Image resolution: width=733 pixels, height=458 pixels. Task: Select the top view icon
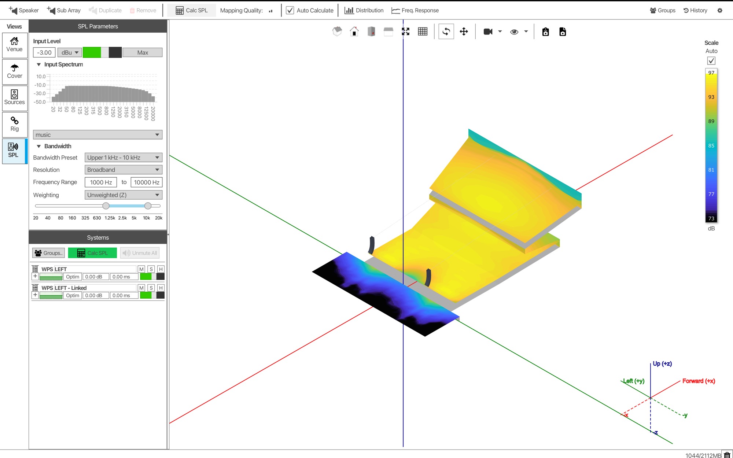tap(388, 32)
